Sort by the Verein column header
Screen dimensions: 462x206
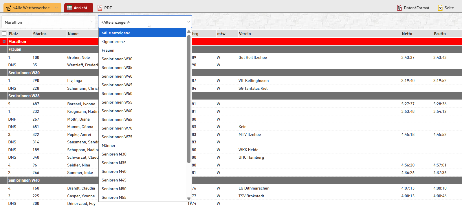point(245,34)
